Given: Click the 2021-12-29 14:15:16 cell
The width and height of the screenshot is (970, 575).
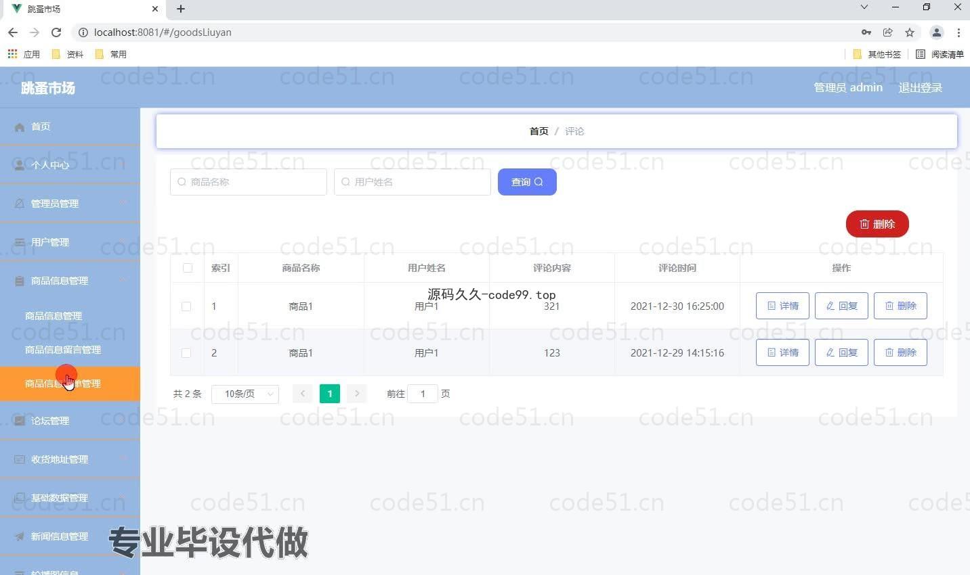Looking at the screenshot, I should (677, 353).
